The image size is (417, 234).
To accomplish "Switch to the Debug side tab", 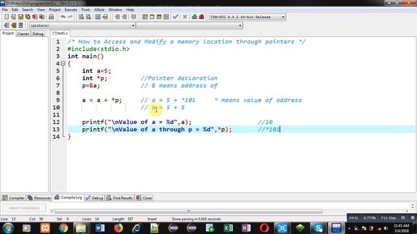I will click(x=38, y=34).
